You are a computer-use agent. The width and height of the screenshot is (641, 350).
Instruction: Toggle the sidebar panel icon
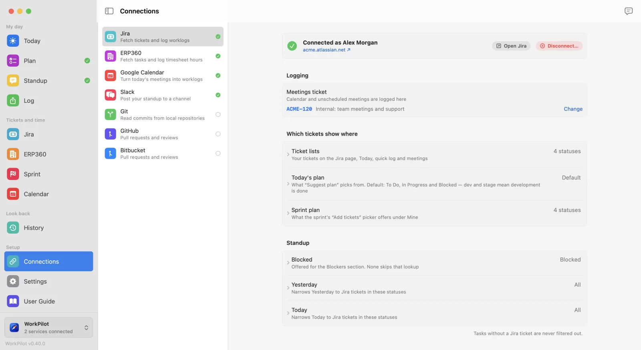tap(109, 11)
